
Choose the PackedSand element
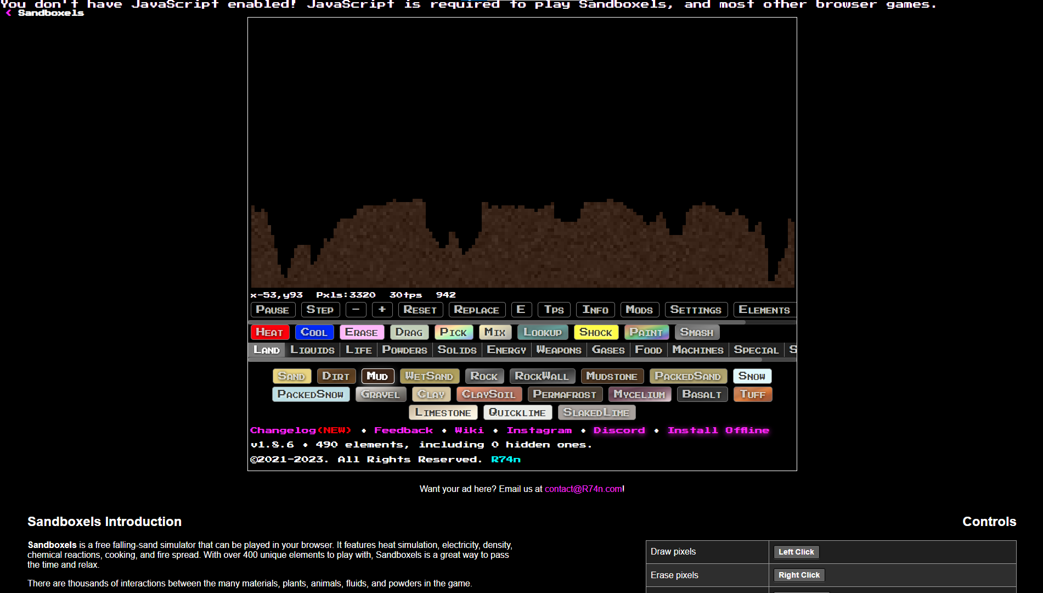688,376
